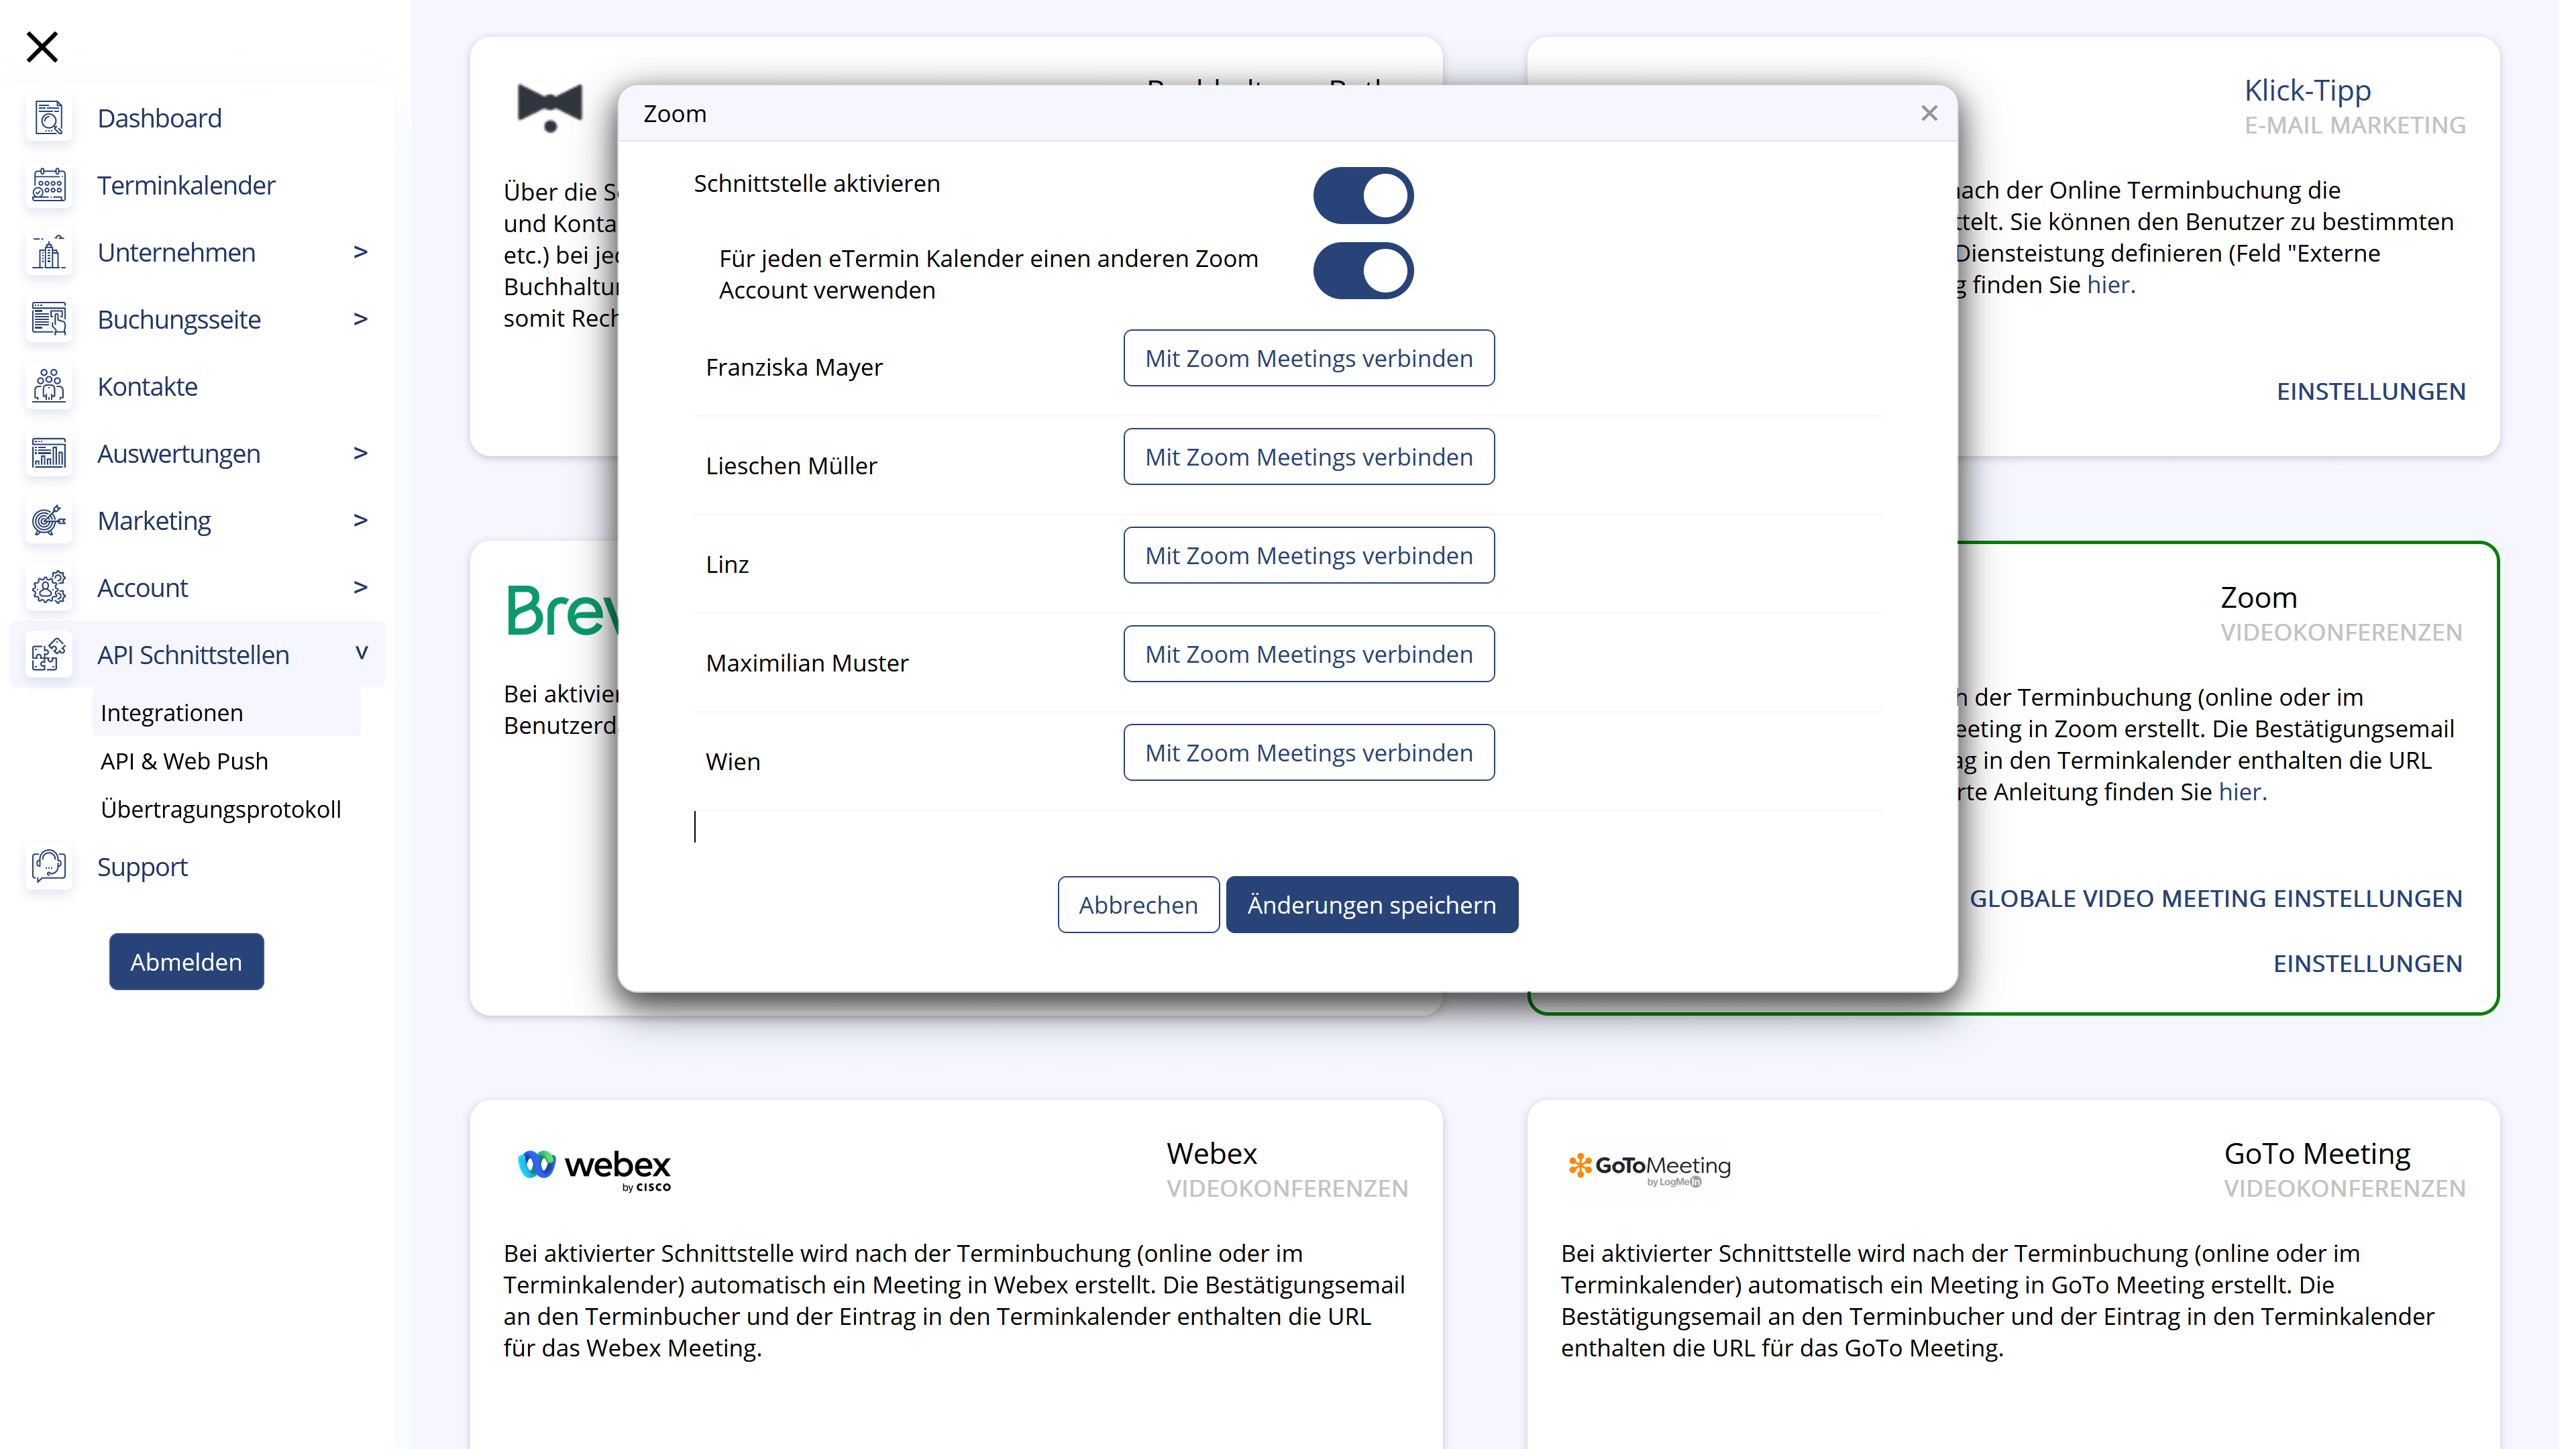The width and height of the screenshot is (2576, 1449).
Task: Close the Zoom dialog with X
Action: click(1929, 113)
